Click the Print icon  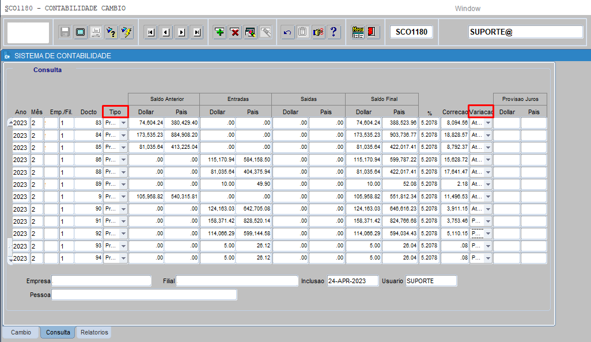[96, 32]
